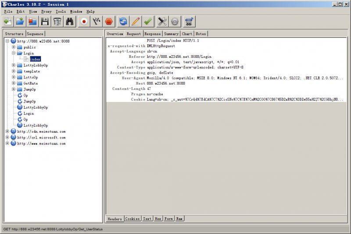
Task: Click globe icon beside cdn.meimotuan.com
Action: click(14, 131)
